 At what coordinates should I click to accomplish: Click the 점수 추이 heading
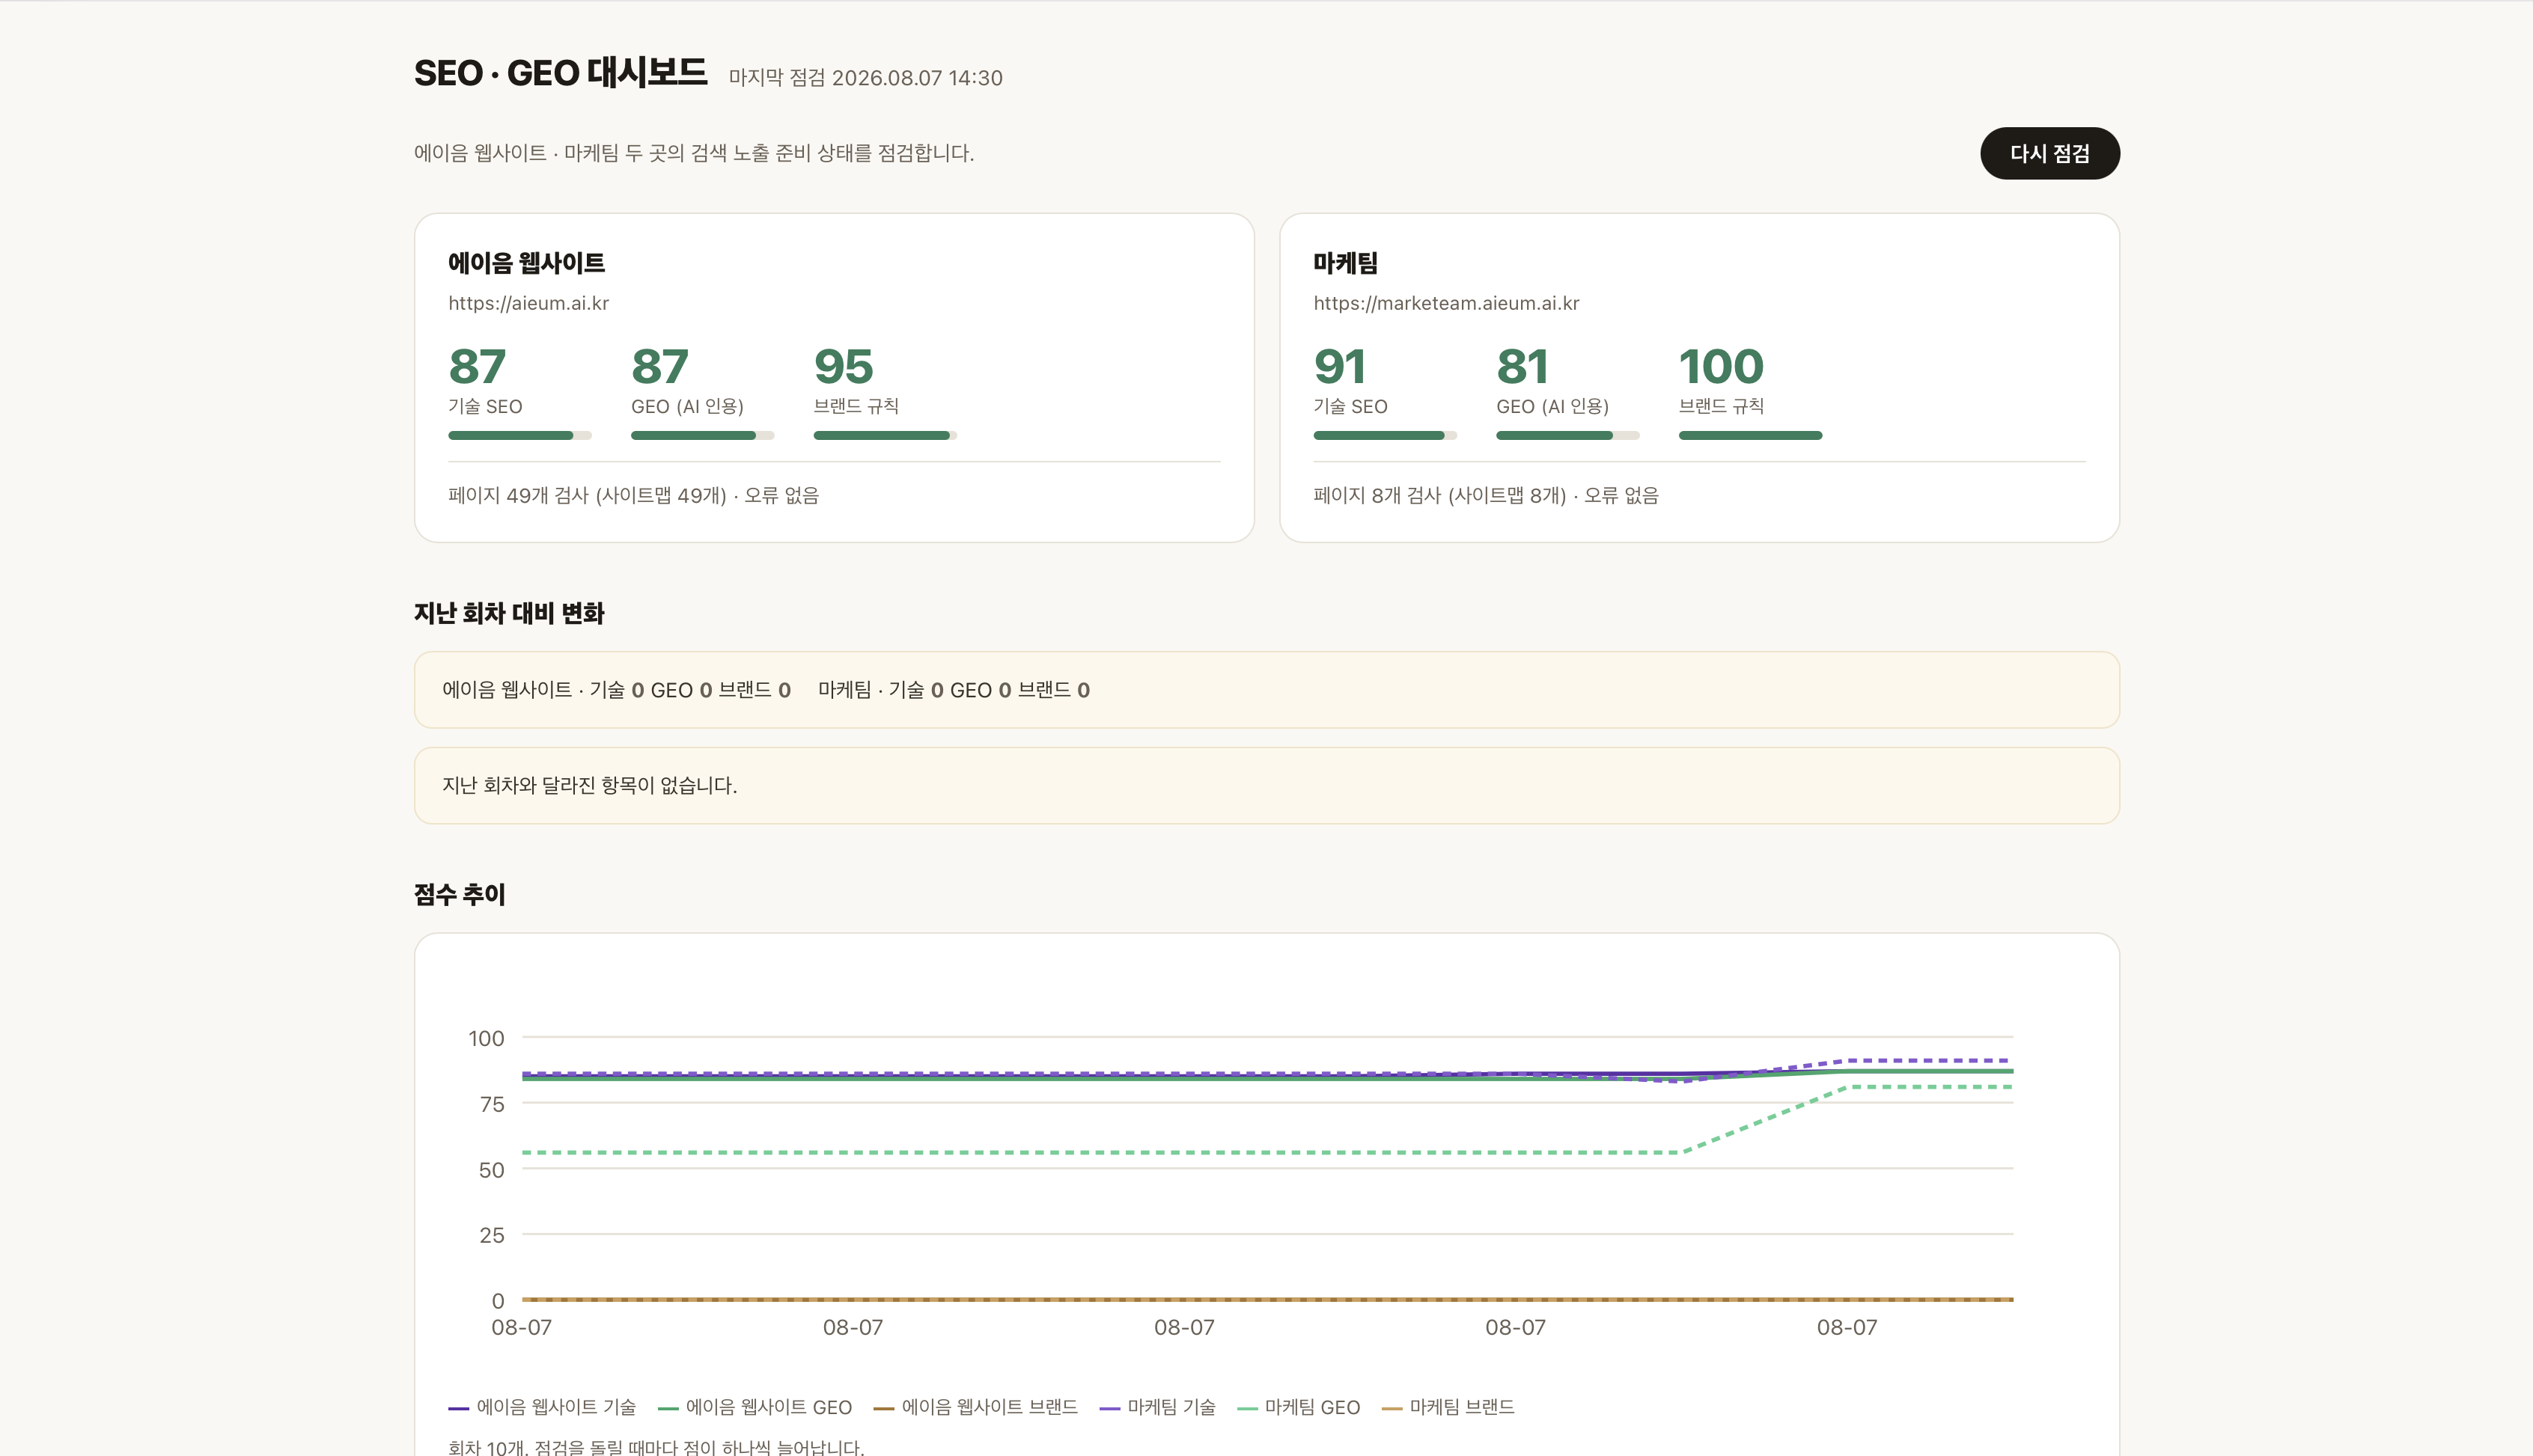pyautogui.click(x=460, y=894)
